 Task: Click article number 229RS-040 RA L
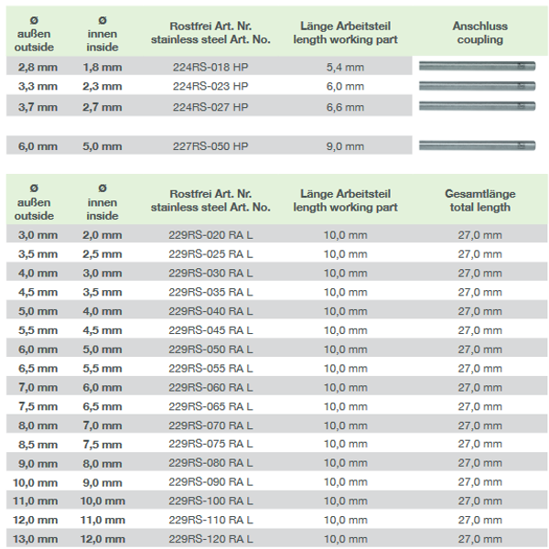click(x=210, y=311)
